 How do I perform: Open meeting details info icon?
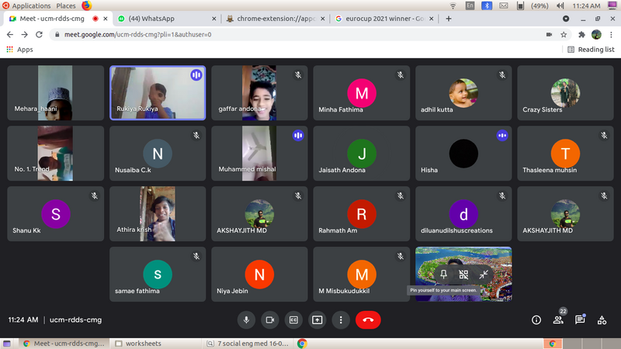[x=536, y=320]
